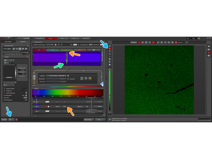Open the xyz scan mode dropdown
The width and height of the screenshot is (212, 159).
point(8,49)
